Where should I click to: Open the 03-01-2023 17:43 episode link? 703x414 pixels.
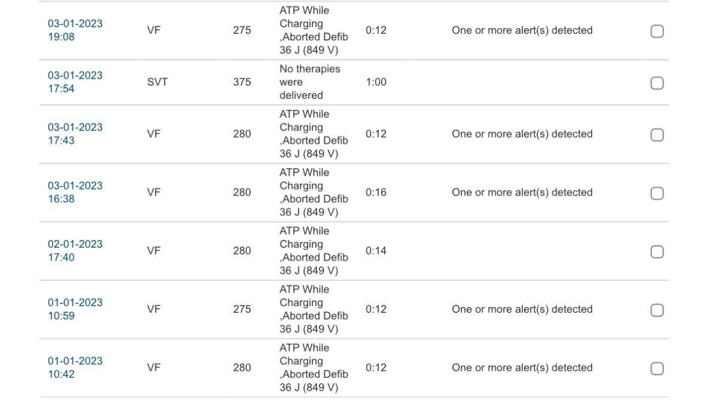pos(75,133)
